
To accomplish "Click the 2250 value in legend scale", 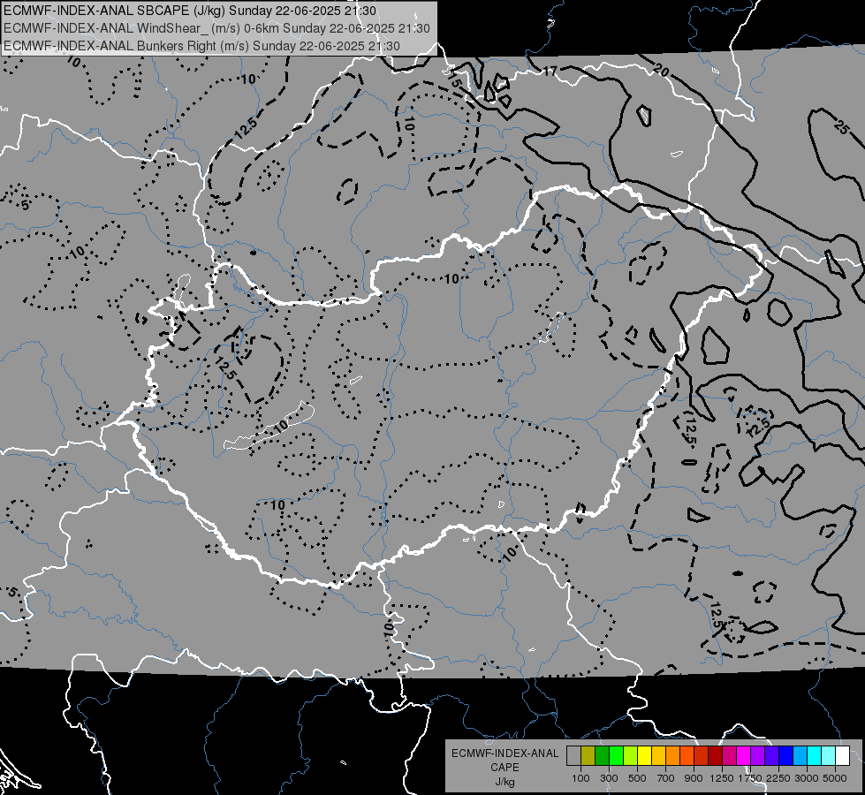I will click(x=778, y=778).
